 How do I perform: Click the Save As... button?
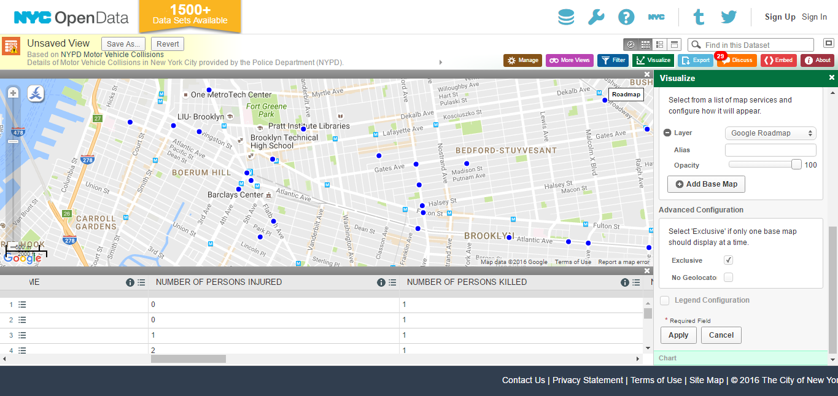pyautogui.click(x=123, y=44)
